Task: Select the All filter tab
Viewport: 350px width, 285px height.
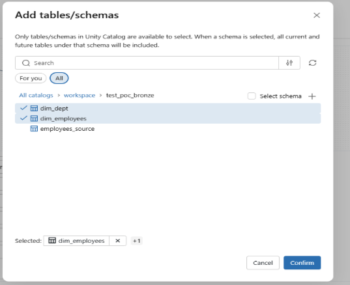Action: click(59, 78)
